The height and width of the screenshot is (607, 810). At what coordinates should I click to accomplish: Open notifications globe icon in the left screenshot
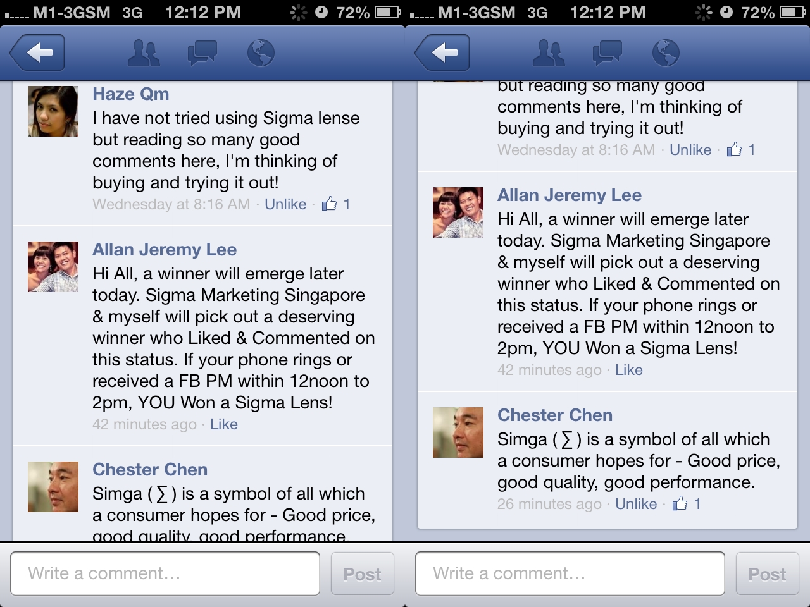260,53
